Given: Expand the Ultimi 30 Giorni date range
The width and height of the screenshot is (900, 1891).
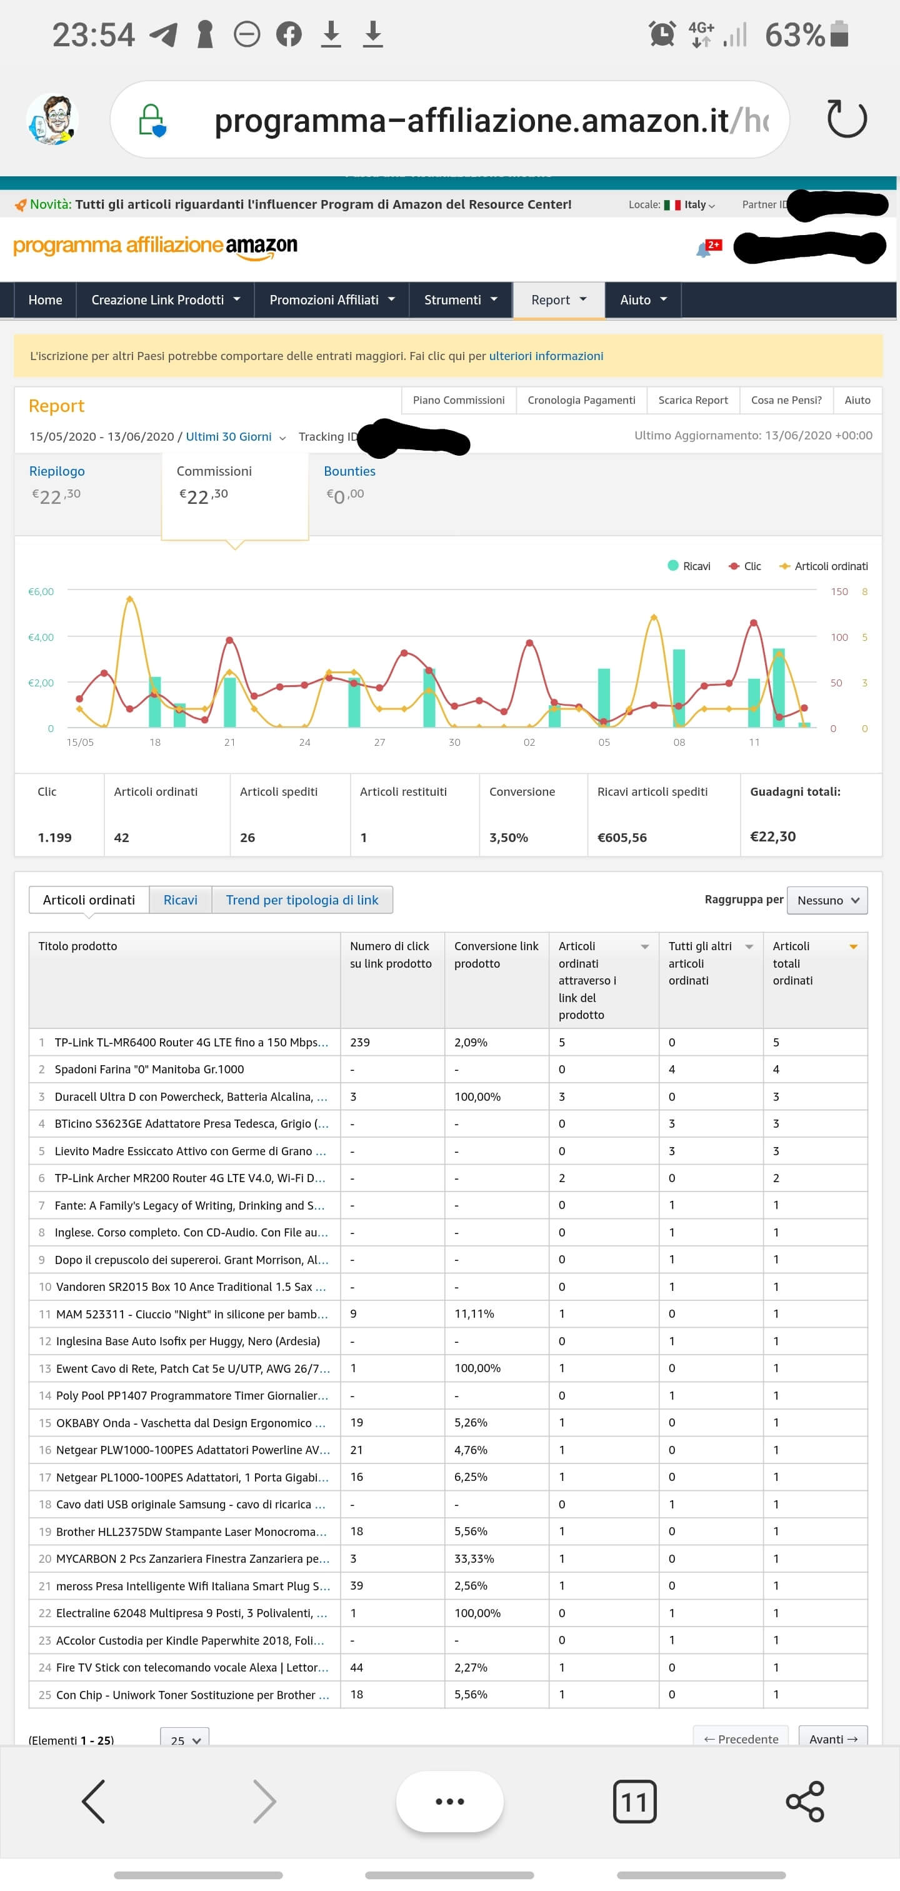Looking at the screenshot, I should [235, 437].
